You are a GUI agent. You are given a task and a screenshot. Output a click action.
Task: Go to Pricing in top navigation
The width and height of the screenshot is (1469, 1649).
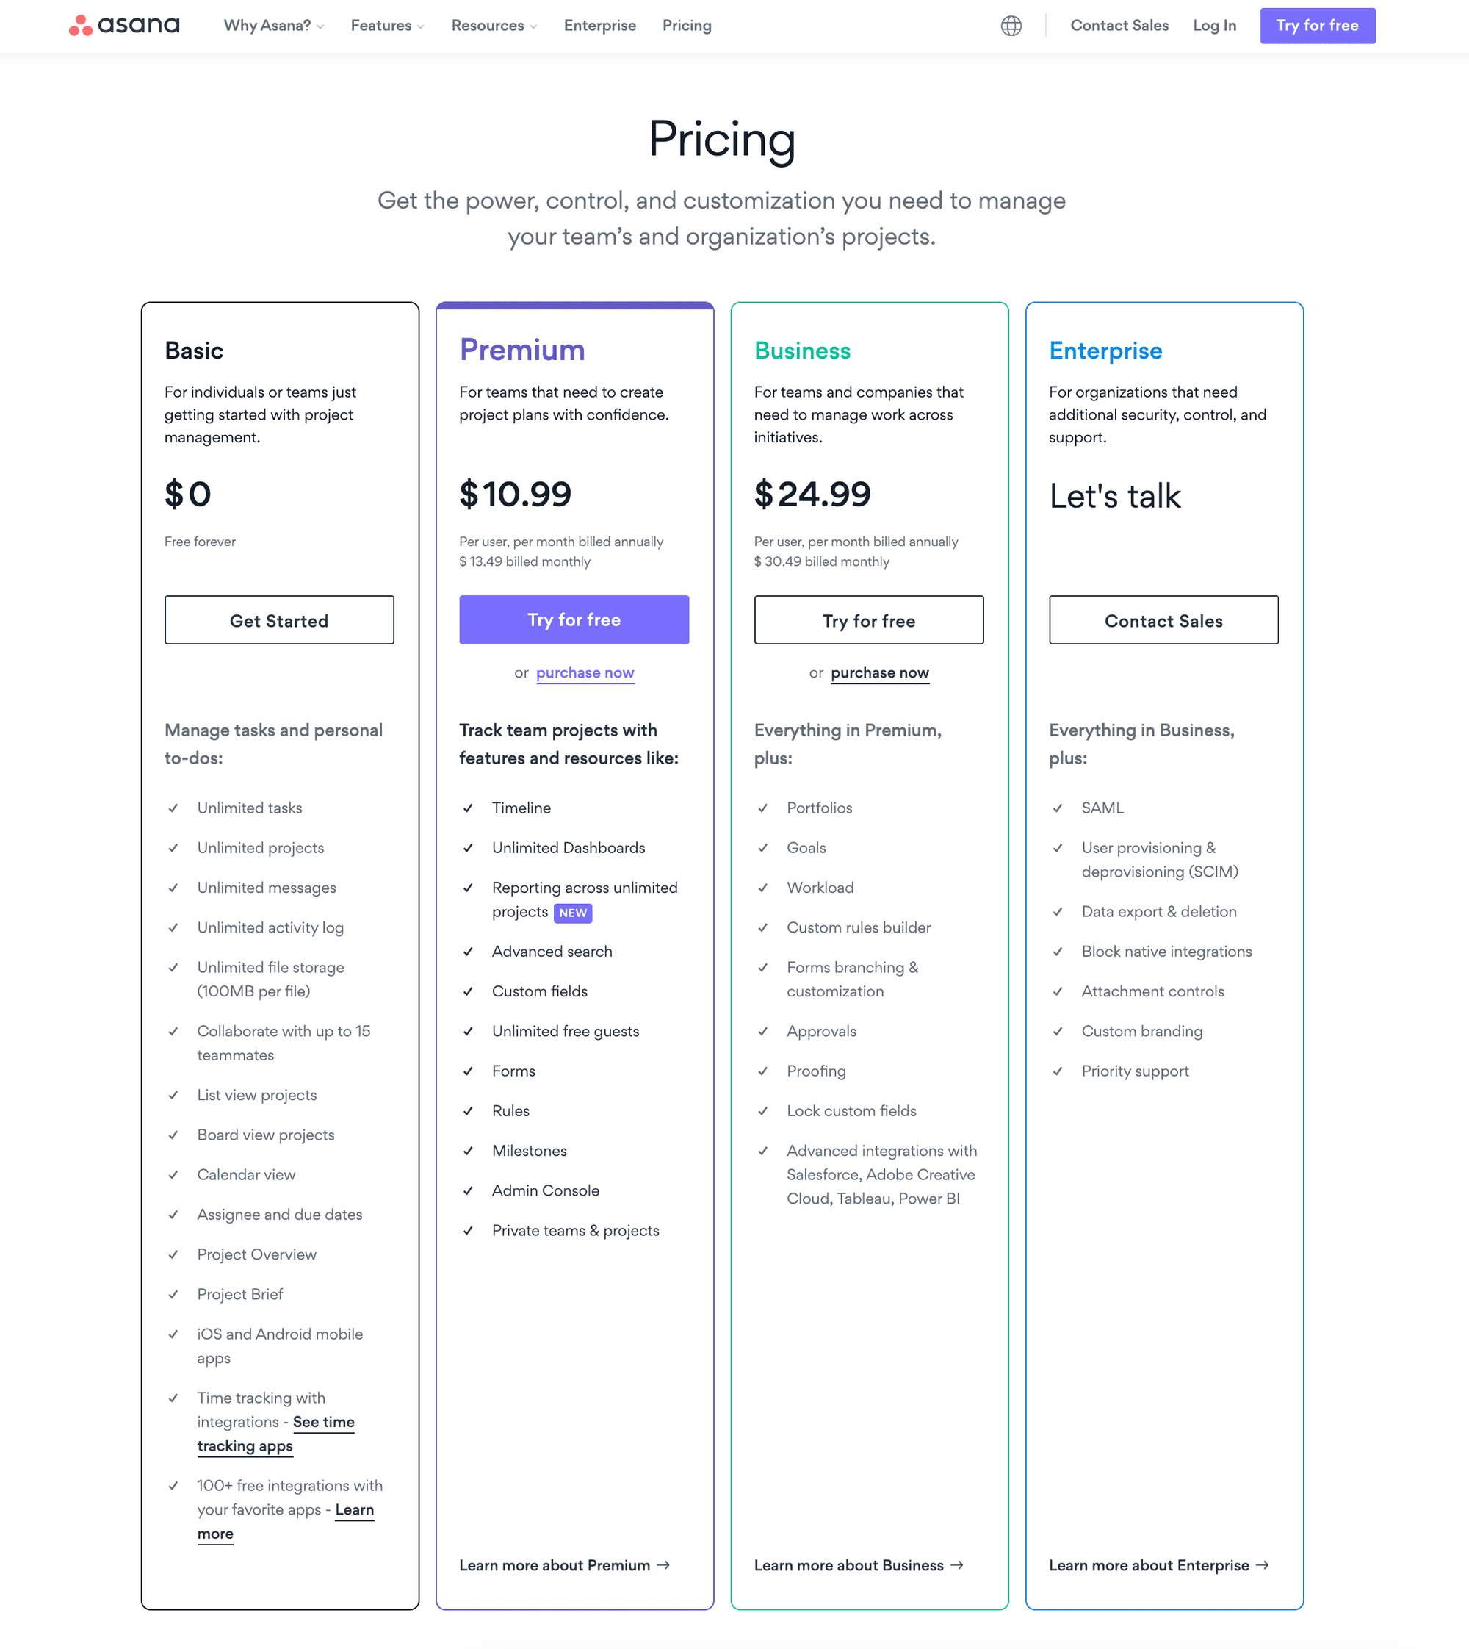(687, 26)
